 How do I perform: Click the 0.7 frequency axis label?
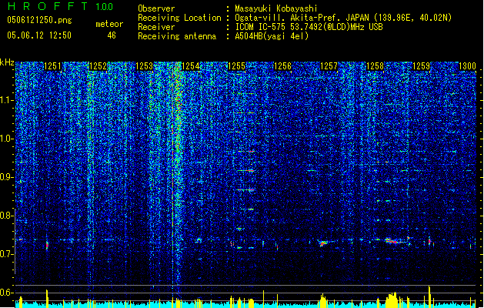[7, 254]
